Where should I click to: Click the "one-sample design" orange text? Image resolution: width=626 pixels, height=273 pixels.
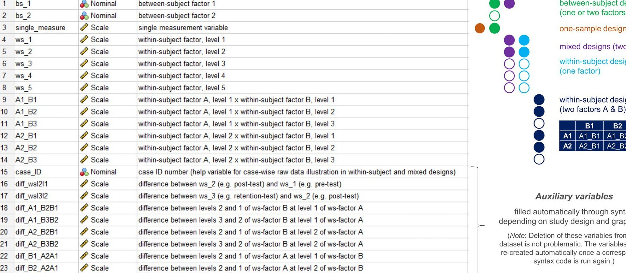click(592, 29)
